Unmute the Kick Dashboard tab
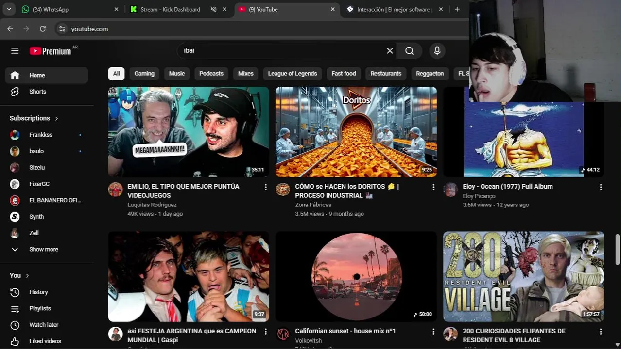 click(x=213, y=9)
